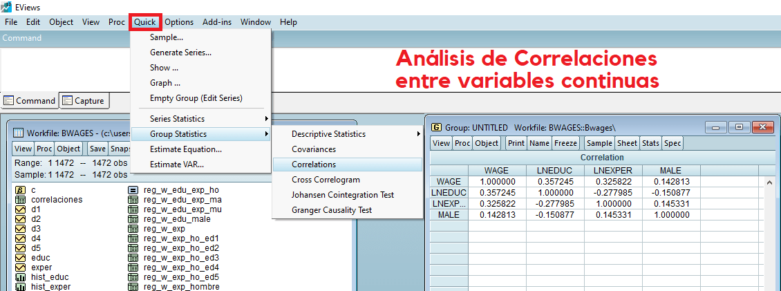This screenshot has height=291, width=781.
Task: Expand the Group Statistics submenu
Action: (x=200, y=134)
